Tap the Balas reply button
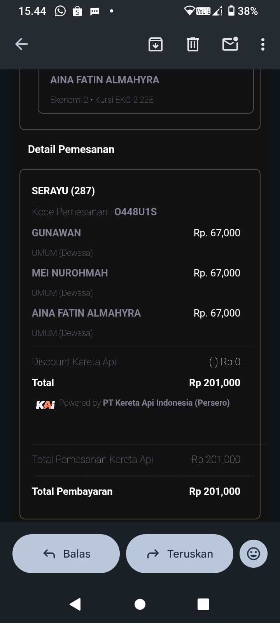Viewport: 280px width, 623px height. [66, 554]
